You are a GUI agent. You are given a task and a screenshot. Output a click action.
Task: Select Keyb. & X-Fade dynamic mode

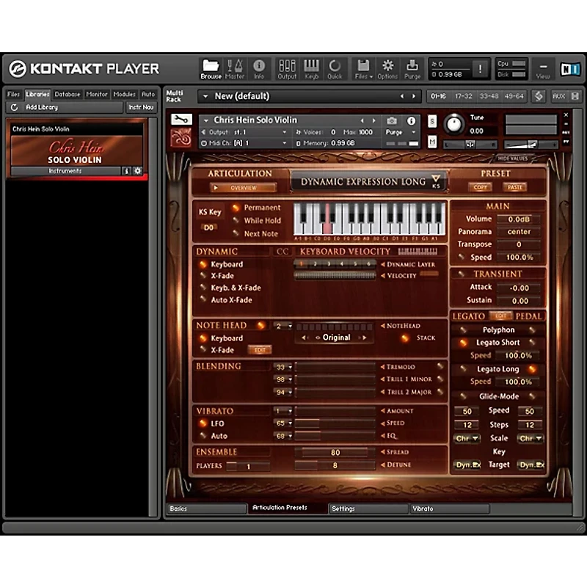coord(203,288)
